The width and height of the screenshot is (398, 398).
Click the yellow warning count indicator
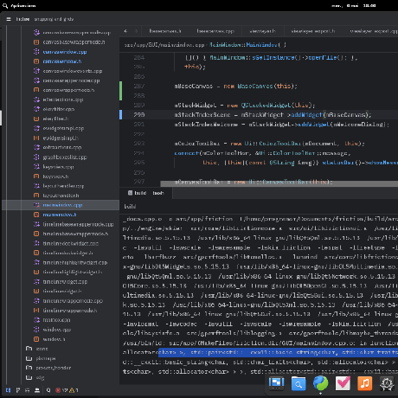[x=74, y=390]
